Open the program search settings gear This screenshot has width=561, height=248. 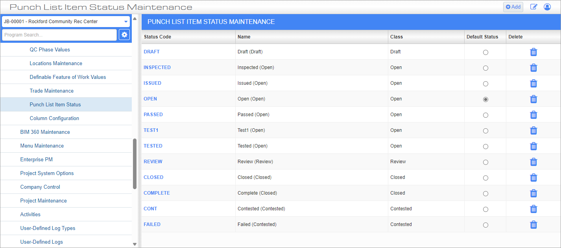pyautogui.click(x=124, y=35)
